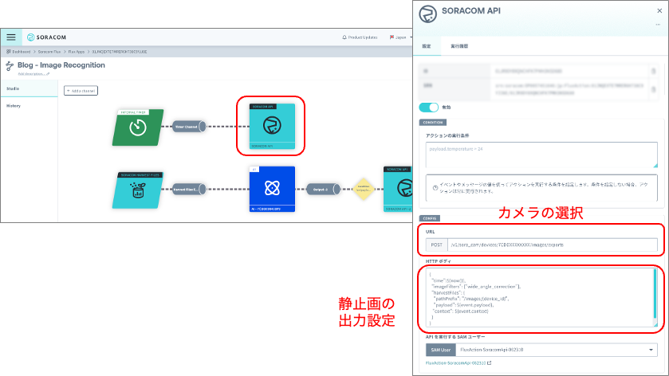Select the Harvest Files Event channel connector
This screenshot has height=376, width=669.
(x=189, y=190)
